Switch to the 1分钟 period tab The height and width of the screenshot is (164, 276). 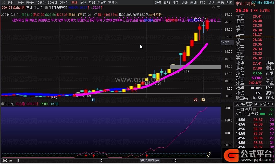point(20,3)
